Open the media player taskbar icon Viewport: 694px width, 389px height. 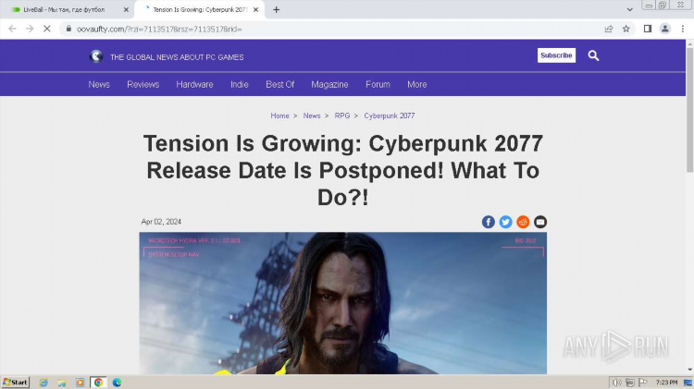point(81,383)
